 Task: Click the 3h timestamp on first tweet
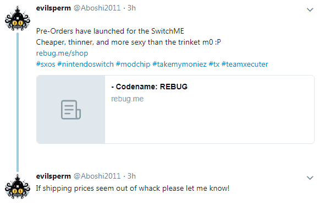(131, 8)
